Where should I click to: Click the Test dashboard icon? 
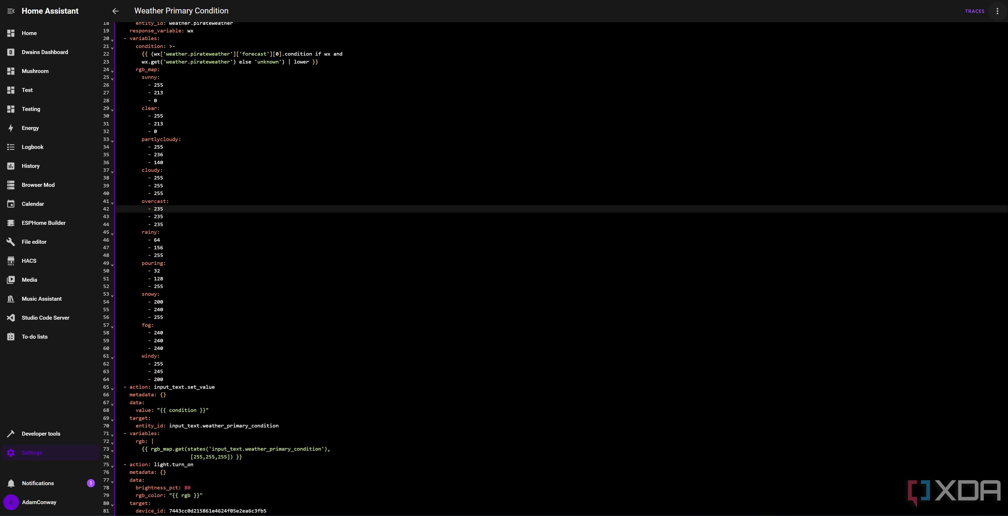point(11,90)
